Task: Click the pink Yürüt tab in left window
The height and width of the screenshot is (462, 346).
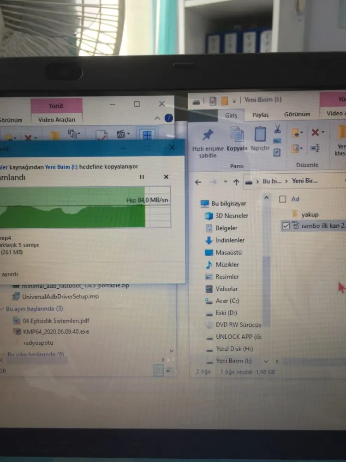Action: point(56,105)
